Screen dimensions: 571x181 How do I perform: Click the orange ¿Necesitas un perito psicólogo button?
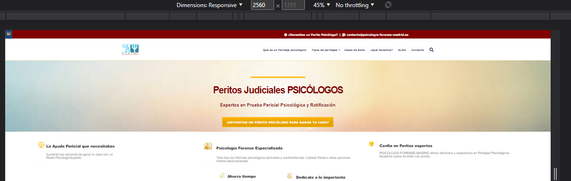click(x=278, y=122)
